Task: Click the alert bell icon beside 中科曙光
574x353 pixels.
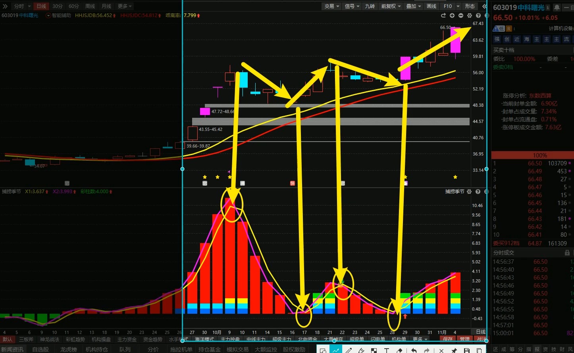Action: coord(557,8)
